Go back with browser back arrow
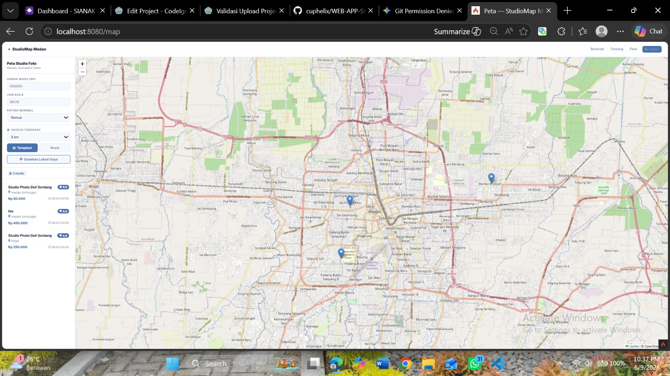The image size is (670, 376). click(x=10, y=31)
